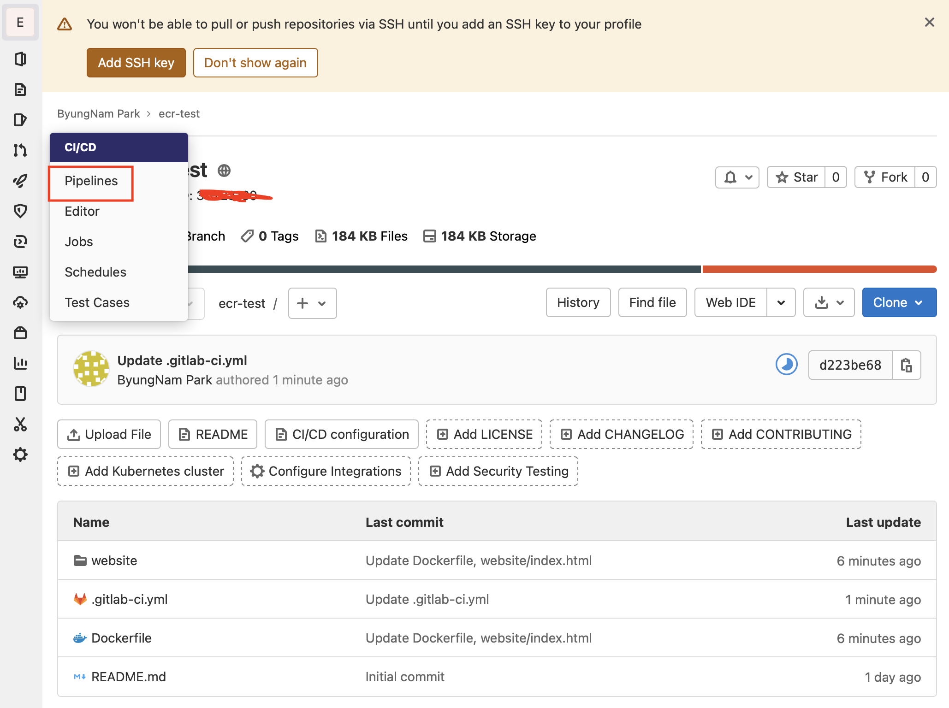Click Configure Integrations
949x708 pixels.
326,471
